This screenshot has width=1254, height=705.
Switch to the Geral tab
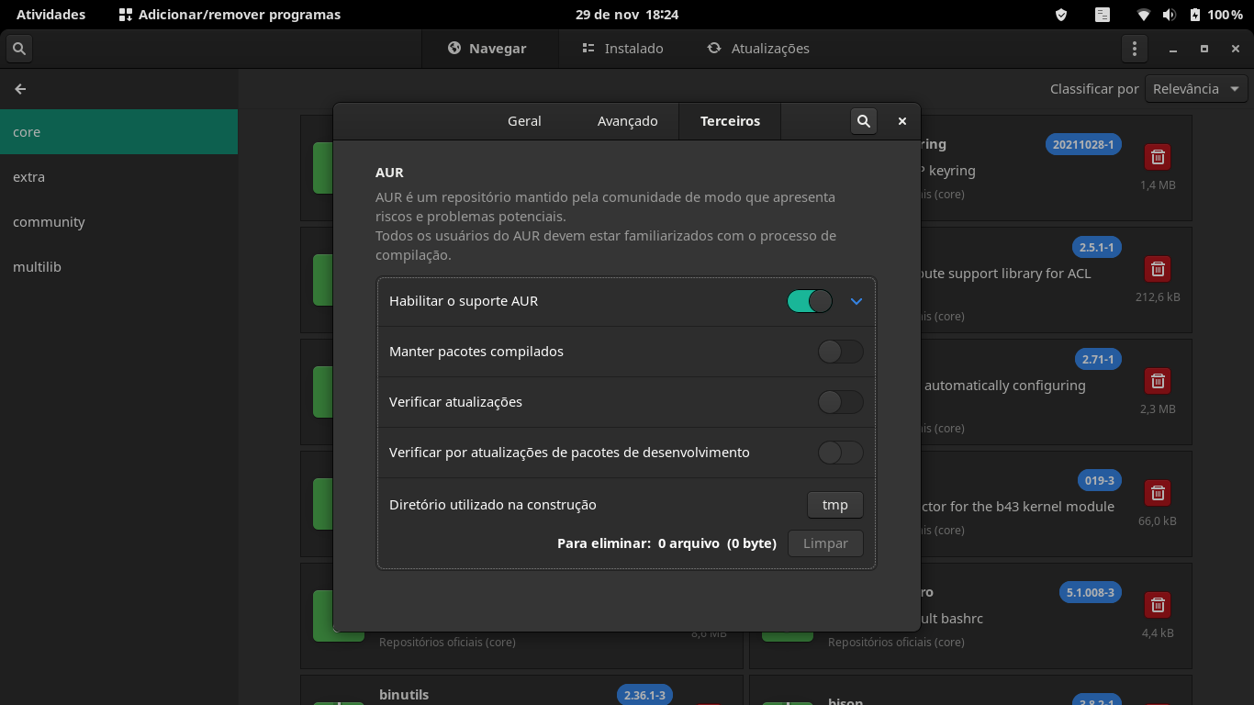(x=524, y=121)
